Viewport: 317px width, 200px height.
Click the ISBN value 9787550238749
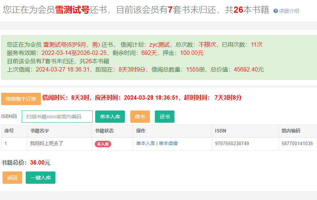tap(232, 143)
